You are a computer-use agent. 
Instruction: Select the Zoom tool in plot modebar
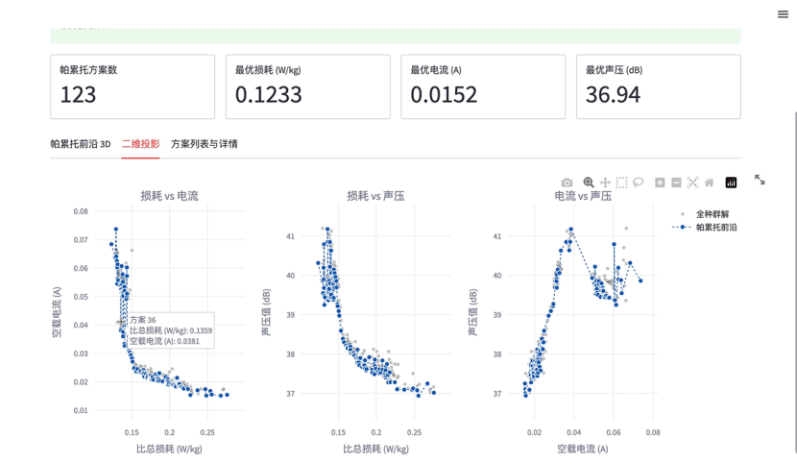click(589, 183)
